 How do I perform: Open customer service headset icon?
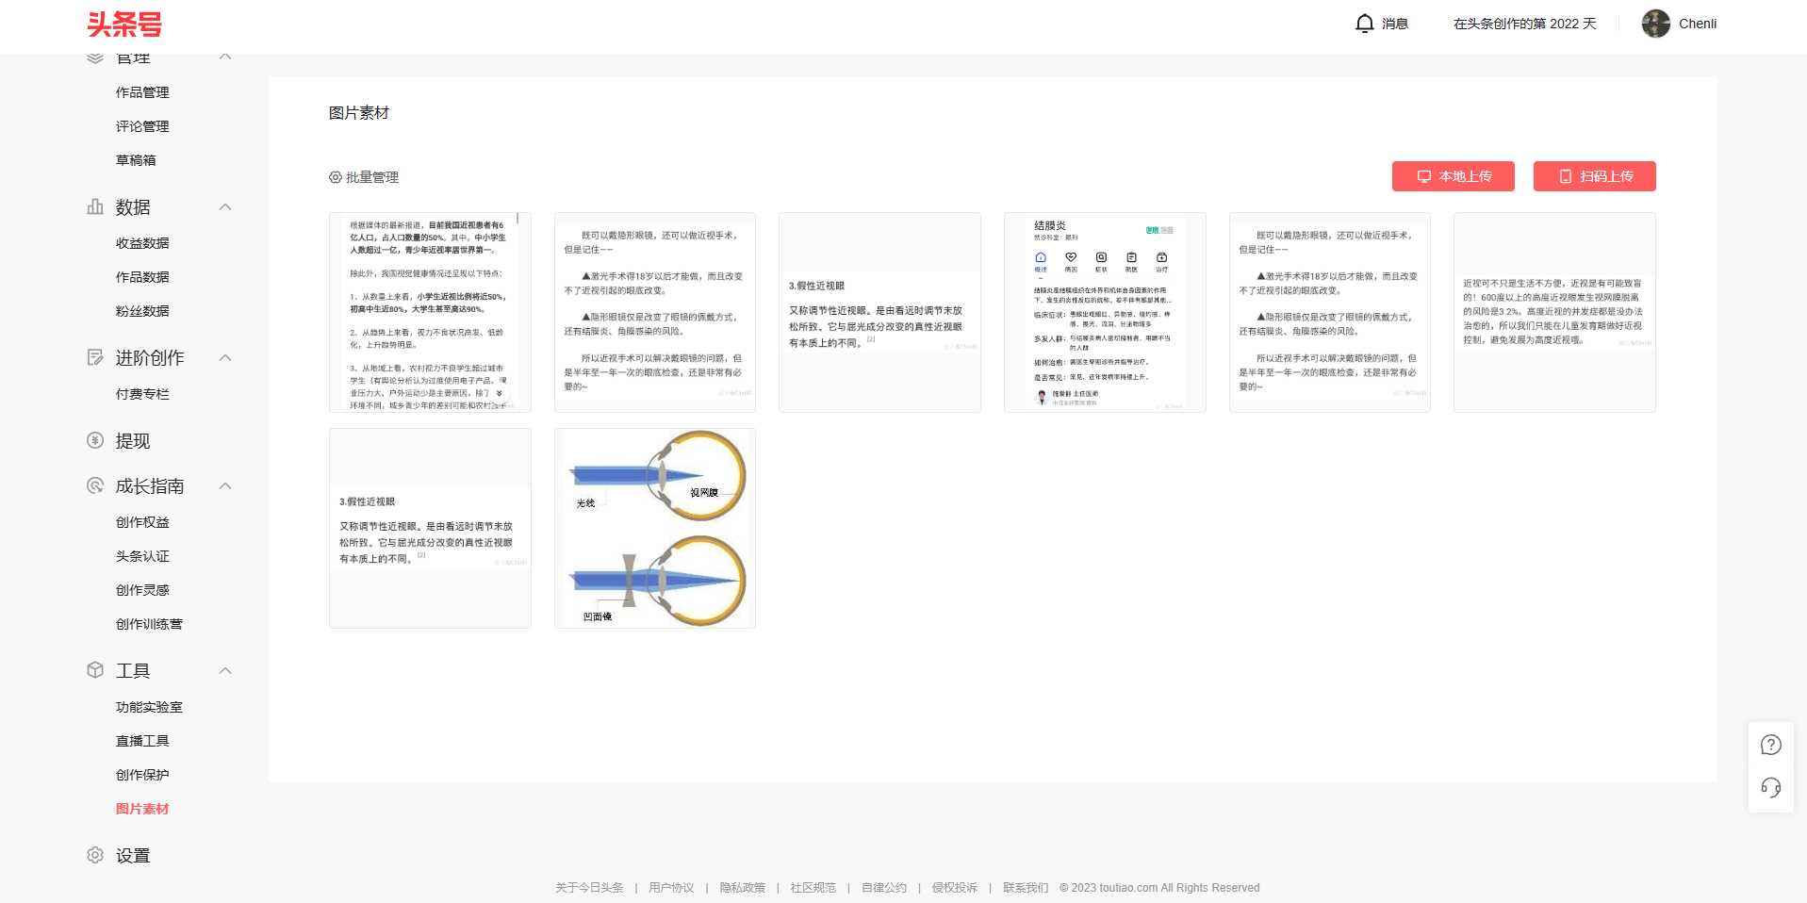click(x=1770, y=788)
